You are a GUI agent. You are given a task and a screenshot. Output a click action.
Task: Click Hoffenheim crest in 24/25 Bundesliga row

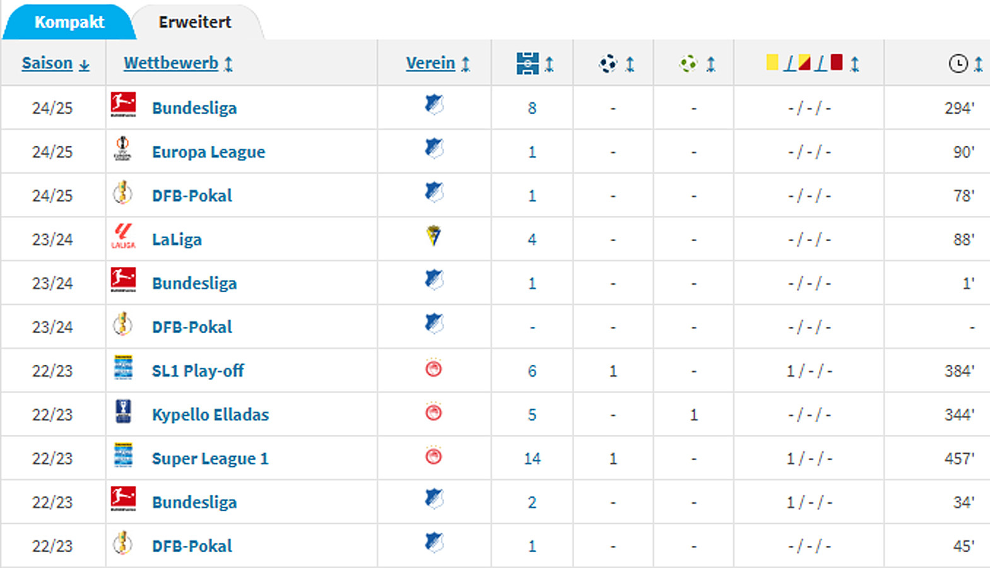click(434, 105)
